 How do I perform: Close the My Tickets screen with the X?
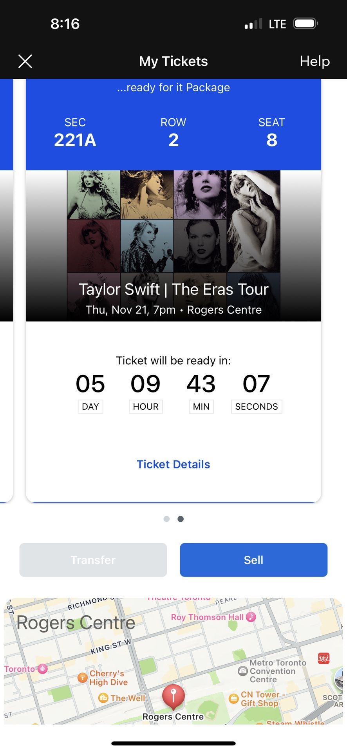pyautogui.click(x=25, y=61)
